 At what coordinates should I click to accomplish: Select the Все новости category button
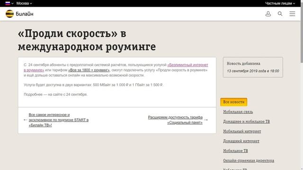point(233,102)
